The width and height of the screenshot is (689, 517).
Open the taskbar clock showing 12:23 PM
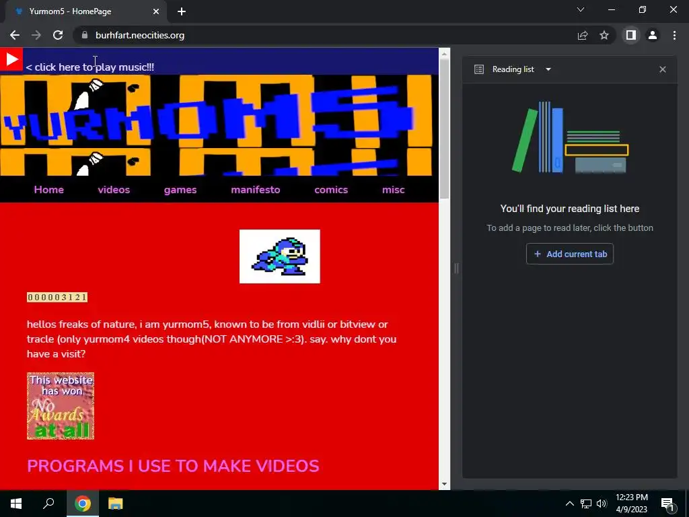pos(631,504)
